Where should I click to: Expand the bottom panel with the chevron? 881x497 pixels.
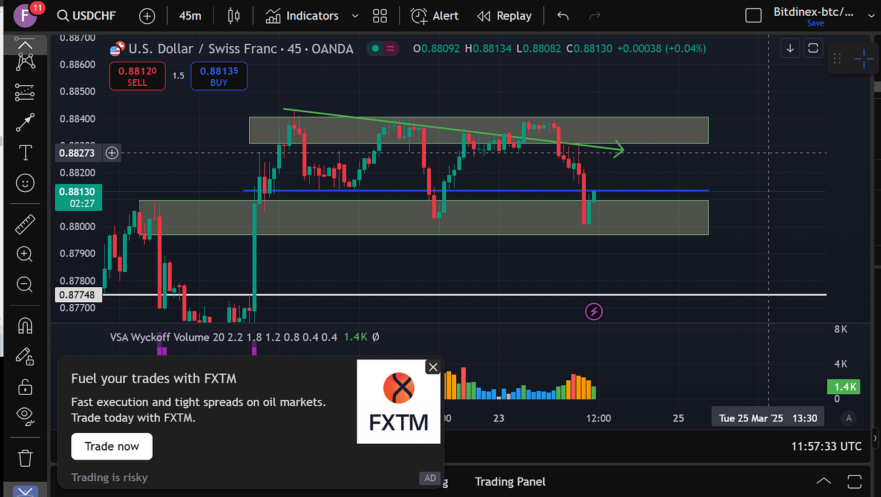[x=824, y=481]
